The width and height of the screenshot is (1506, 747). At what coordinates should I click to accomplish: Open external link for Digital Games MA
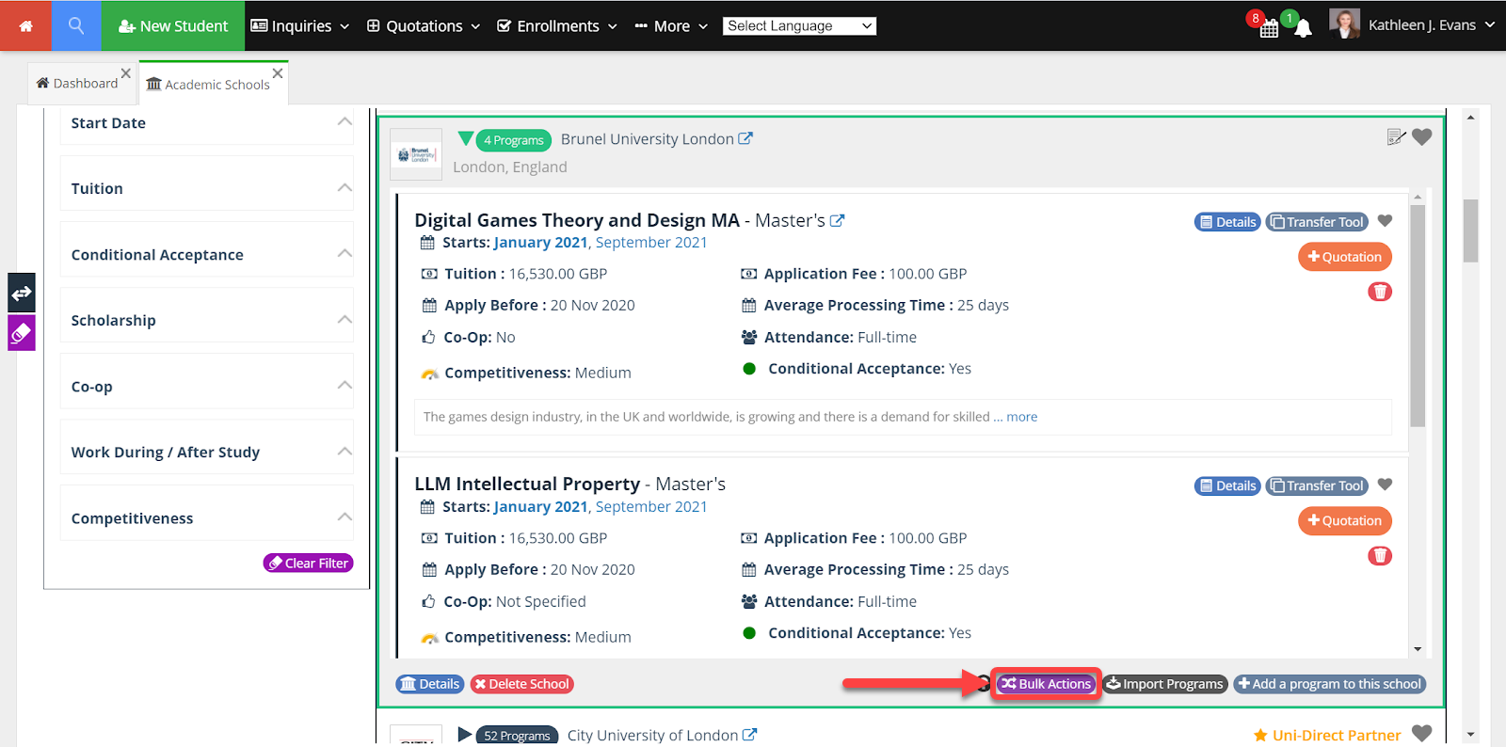[837, 220]
